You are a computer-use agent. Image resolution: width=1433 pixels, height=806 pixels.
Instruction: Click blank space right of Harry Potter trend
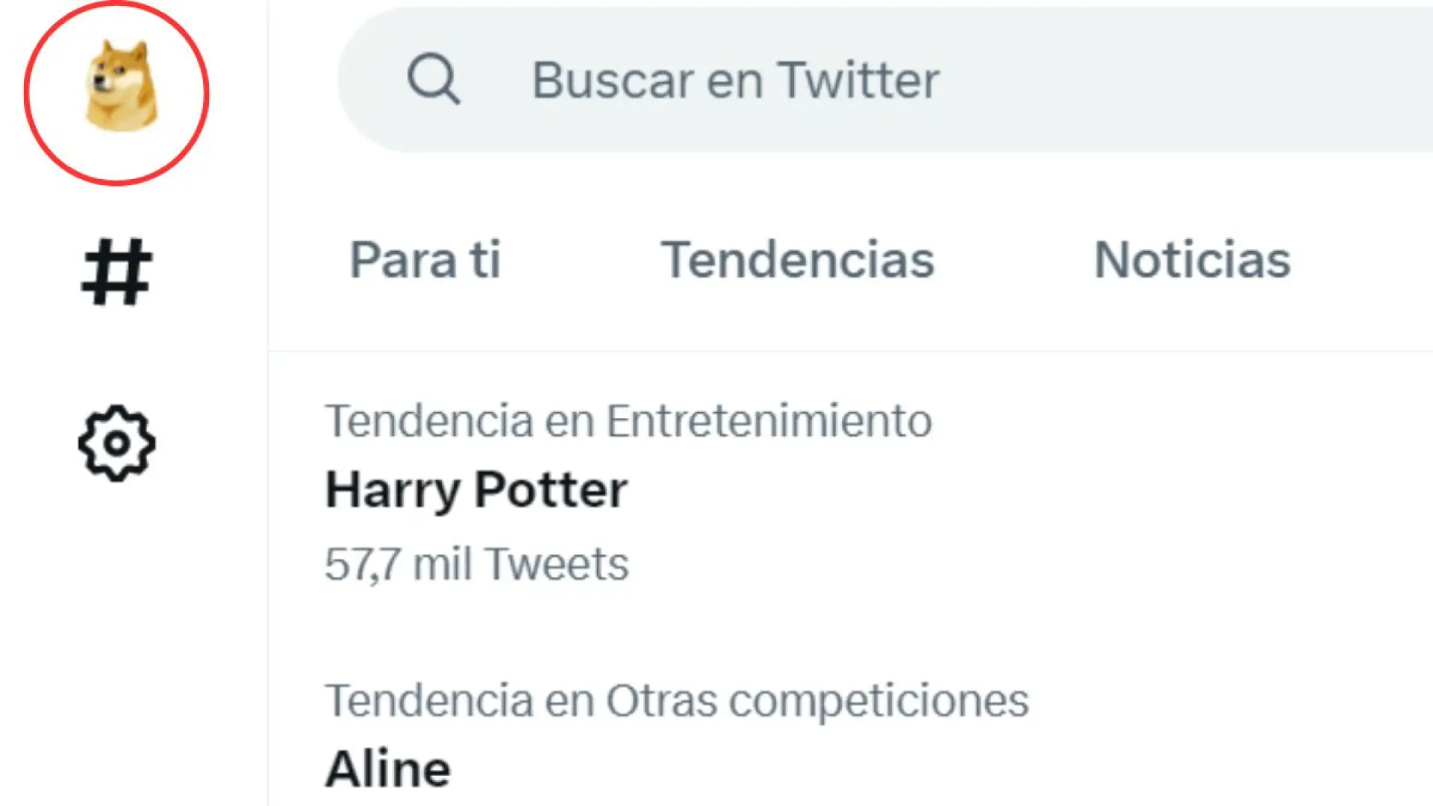pos(1045,490)
